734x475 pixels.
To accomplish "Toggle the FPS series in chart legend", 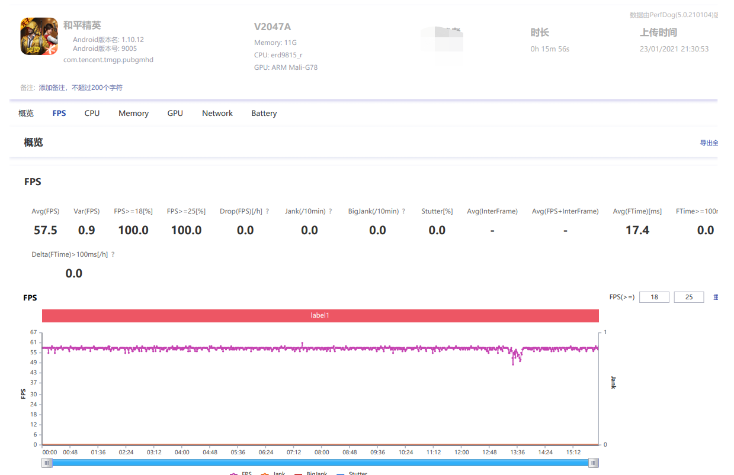I will (x=241, y=473).
